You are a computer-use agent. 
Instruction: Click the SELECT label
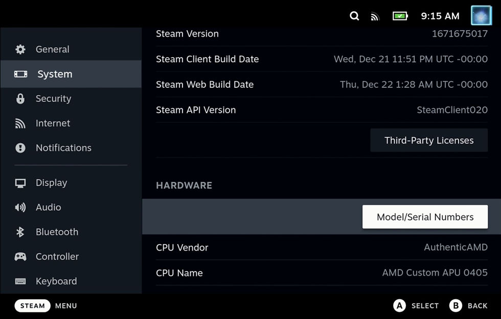pos(425,306)
